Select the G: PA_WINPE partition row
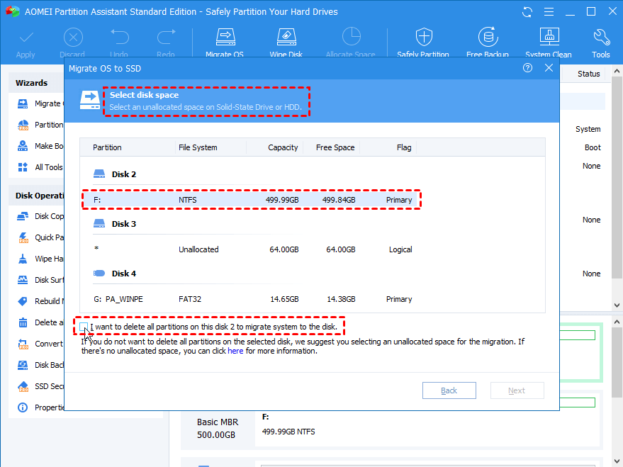 (253, 299)
